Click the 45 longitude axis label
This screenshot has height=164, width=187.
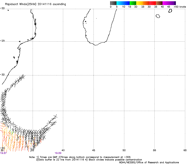coord(93,150)
